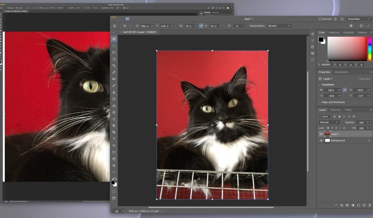Switch to the Swatches tab

pyautogui.click(x=334, y=32)
